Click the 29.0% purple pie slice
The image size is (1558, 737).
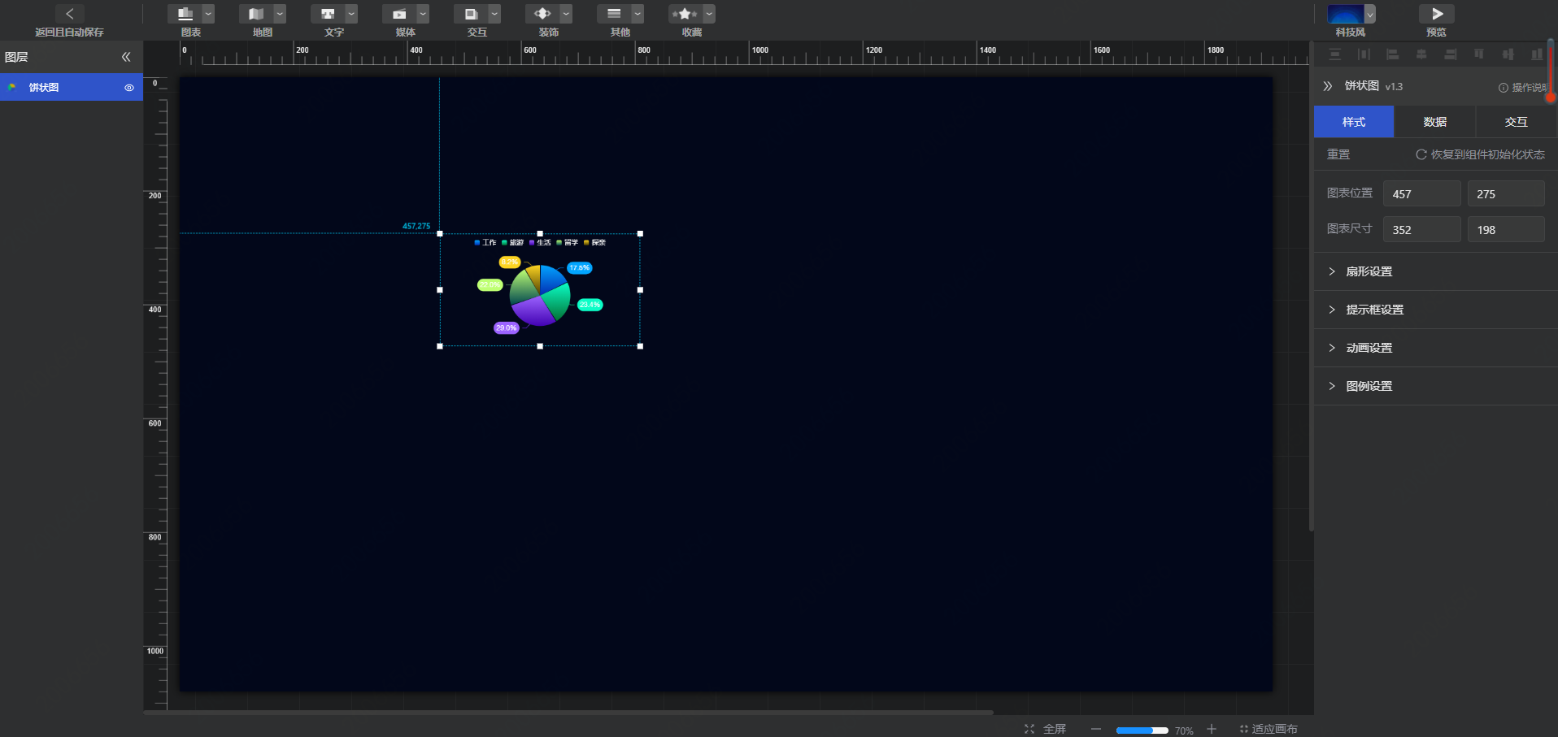coord(533,311)
